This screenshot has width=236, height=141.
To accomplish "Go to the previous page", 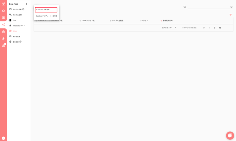I will 209,28.
